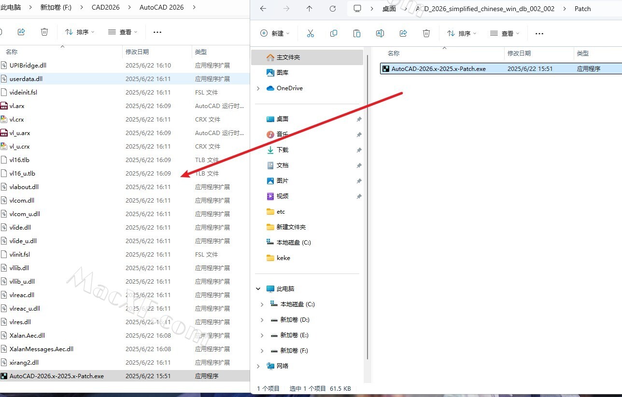Unpin 桌面 using its pin icon

click(x=359, y=119)
